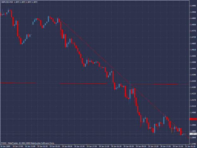The height and width of the screenshot is (148, 197).
Task: Select the 1.4335 price axis label
Action: 193,81
